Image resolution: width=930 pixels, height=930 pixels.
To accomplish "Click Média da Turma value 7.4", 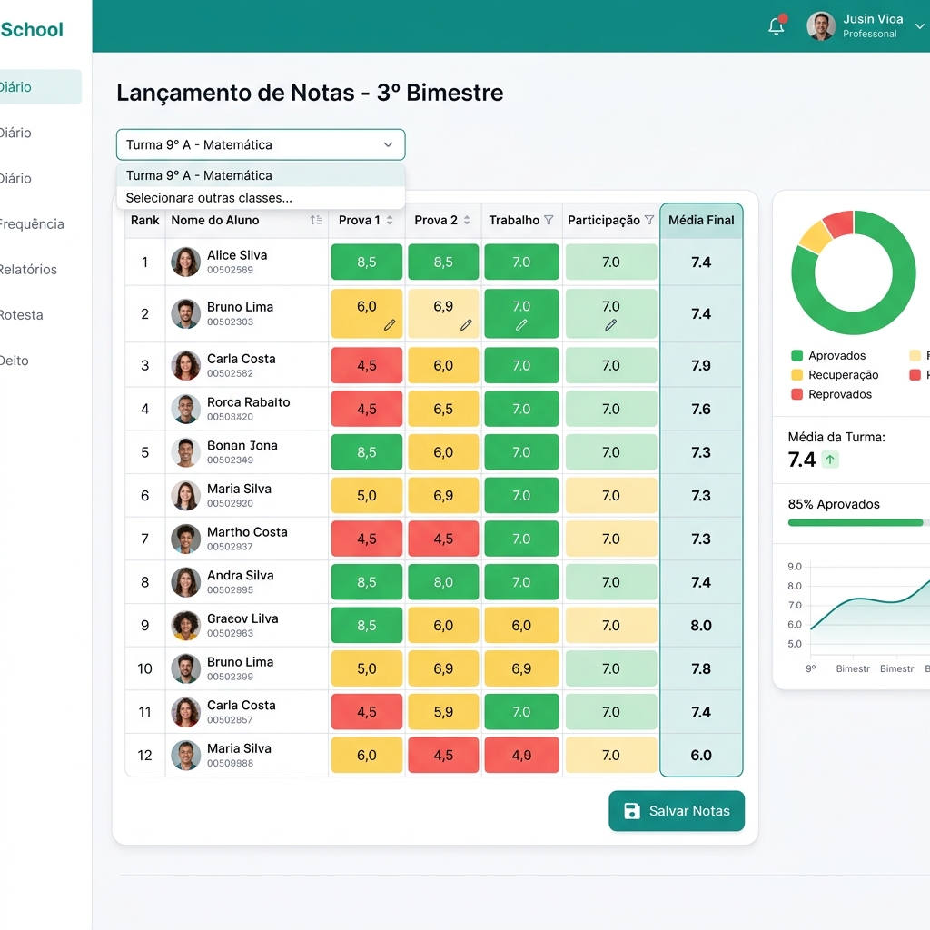I will click(x=801, y=460).
